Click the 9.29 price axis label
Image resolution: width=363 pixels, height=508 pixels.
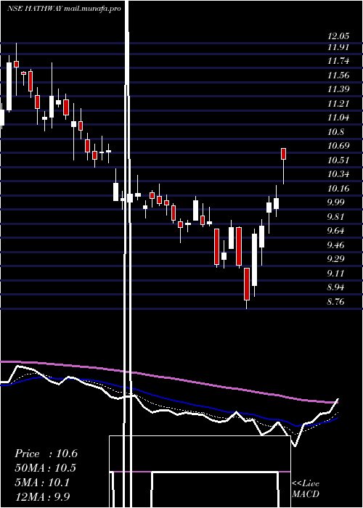tap(336, 259)
